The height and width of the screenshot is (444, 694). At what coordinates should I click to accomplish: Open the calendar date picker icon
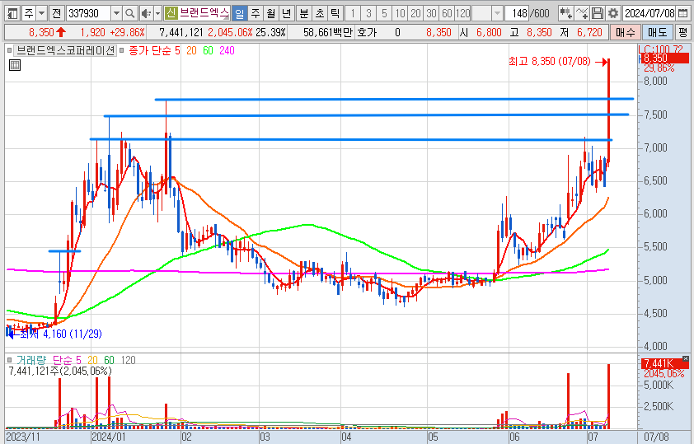point(683,13)
